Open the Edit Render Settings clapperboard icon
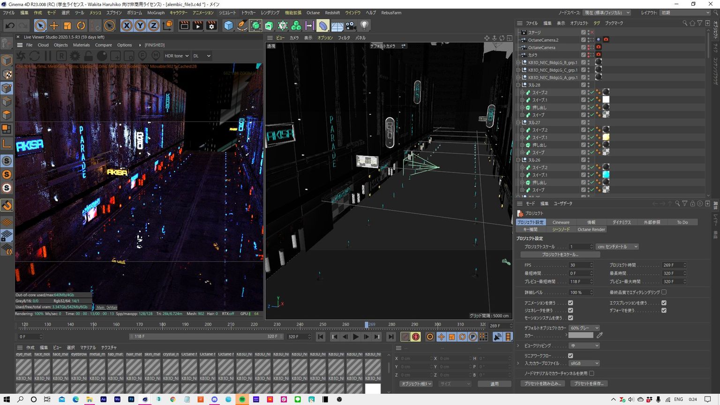The image size is (720, 405). (211, 26)
